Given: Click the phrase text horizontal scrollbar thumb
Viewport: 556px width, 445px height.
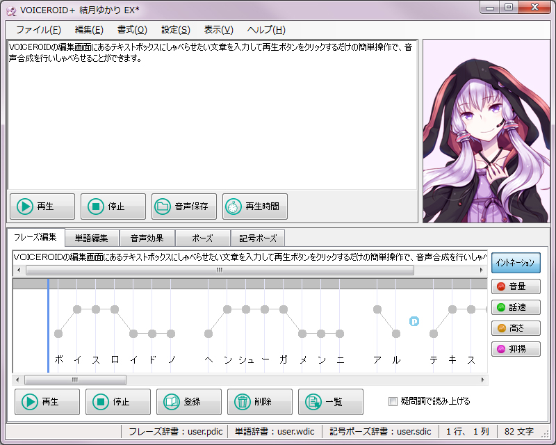Looking at the screenshot, I should [x=220, y=270].
